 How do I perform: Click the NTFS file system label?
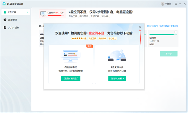click(x=152, y=44)
